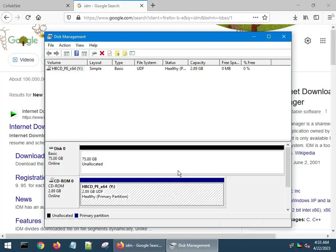336x252 pixels.
Task: Open the View menu in Disk Management
Action: (x=80, y=45)
